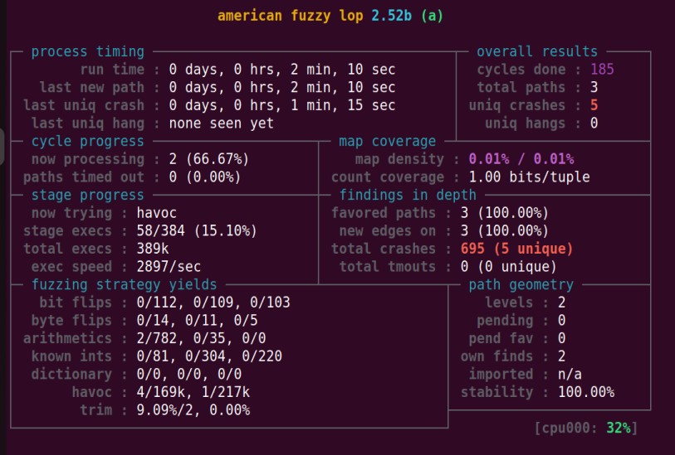Click the "process timing" section header
The width and height of the screenshot is (675, 455).
tap(87, 52)
